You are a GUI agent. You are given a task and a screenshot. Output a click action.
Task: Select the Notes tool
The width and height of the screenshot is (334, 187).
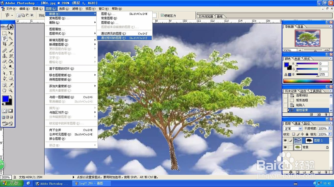click(x=4, y=85)
